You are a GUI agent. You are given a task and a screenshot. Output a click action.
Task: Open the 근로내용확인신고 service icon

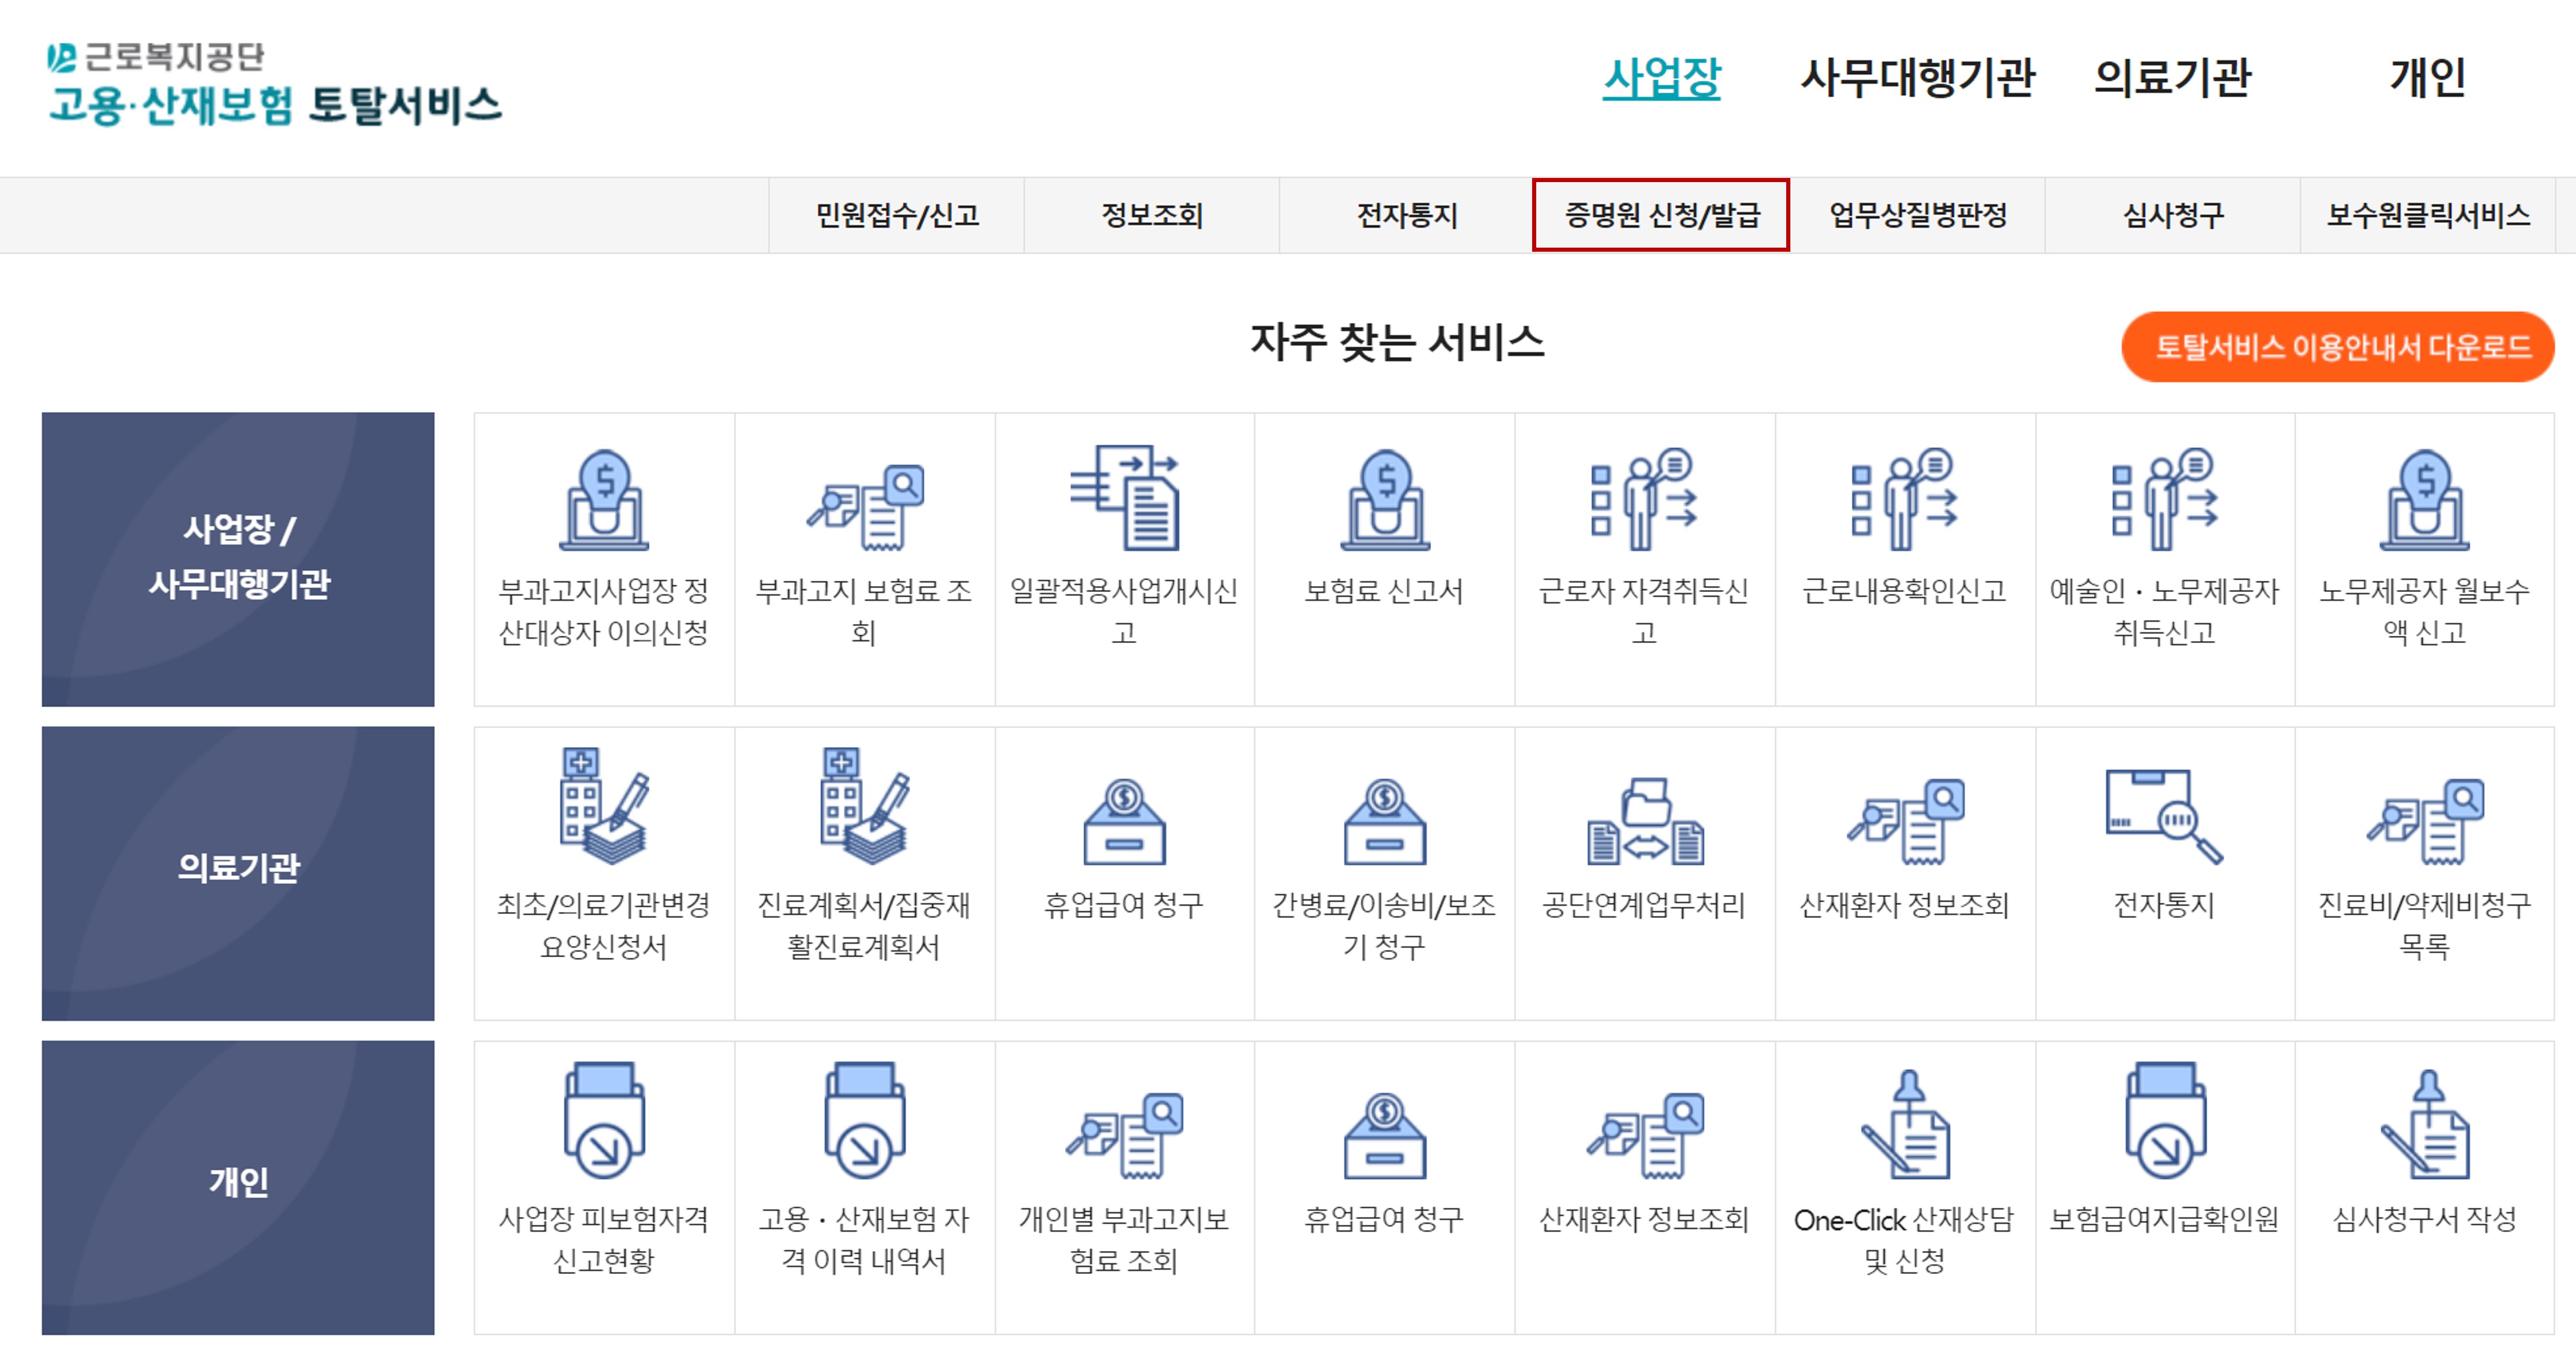[1904, 498]
